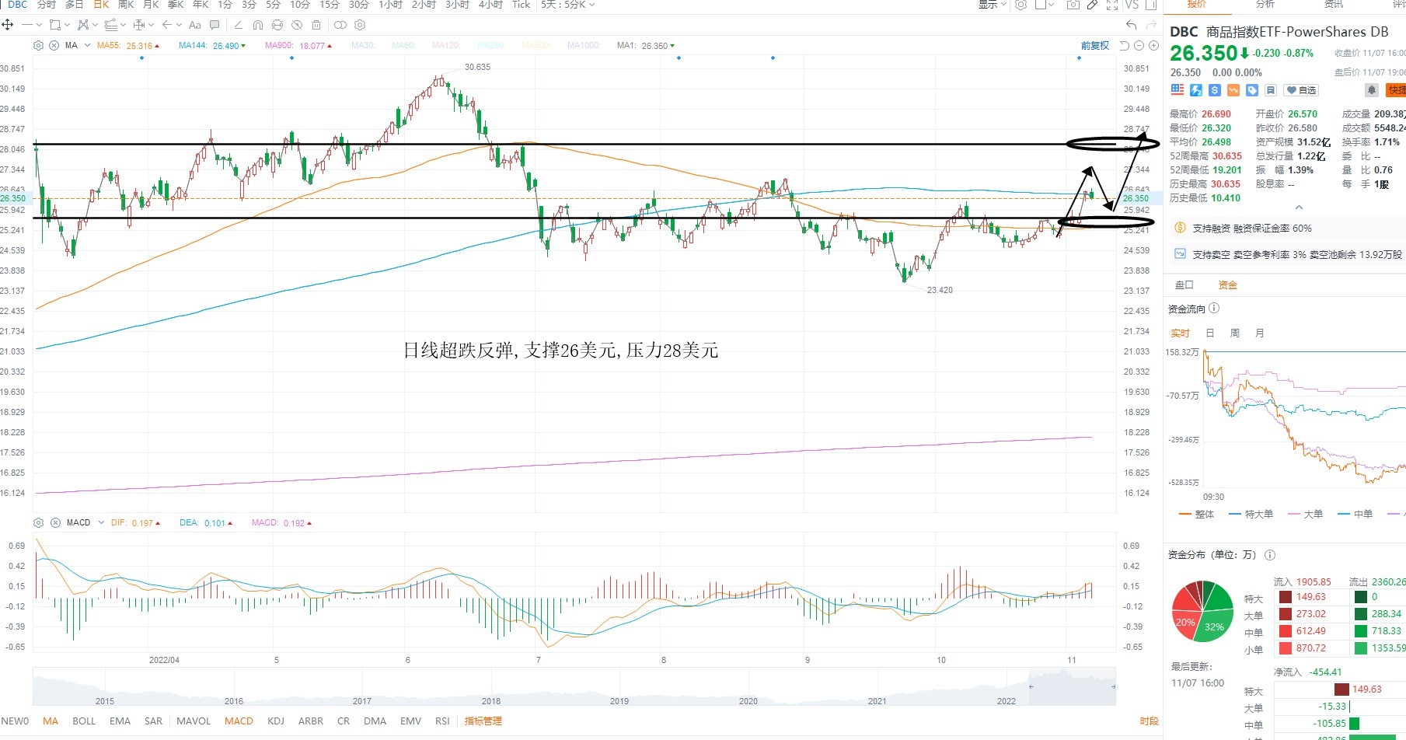This screenshot has width=1406, height=740.
Task: Select the Tick chart interval
Action: 522,5
